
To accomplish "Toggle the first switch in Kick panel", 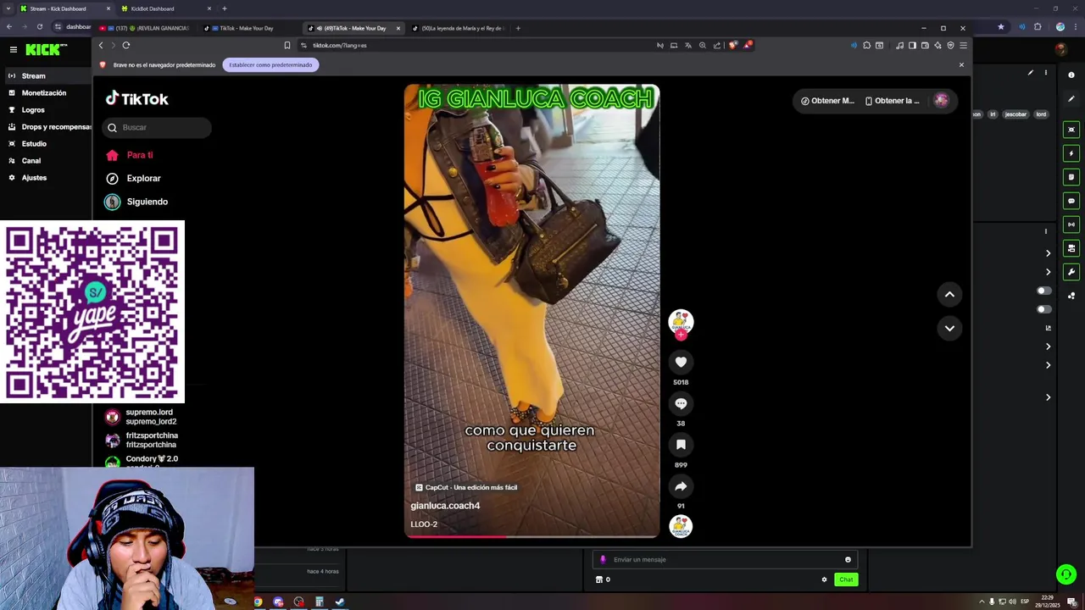I will point(1044,291).
